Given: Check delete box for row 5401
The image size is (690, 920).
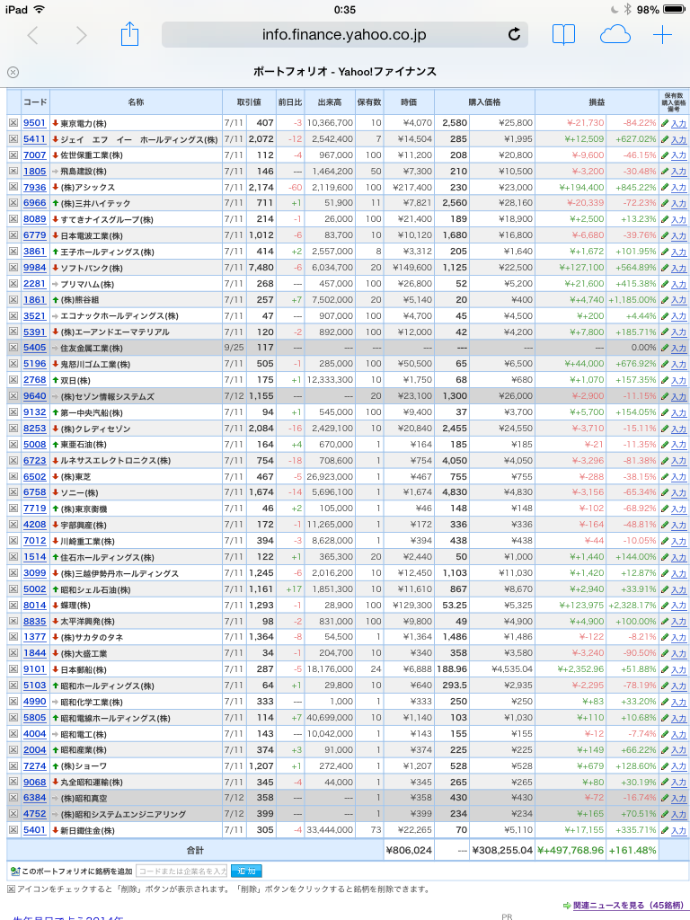Looking at the screenshot, I should [13, 829].
